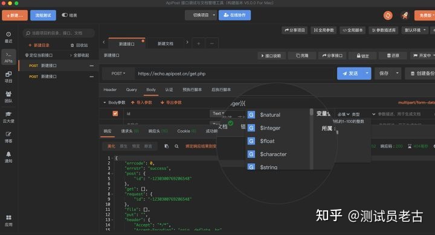Open the dropdown arrow beside 发送

coord(367,74)
